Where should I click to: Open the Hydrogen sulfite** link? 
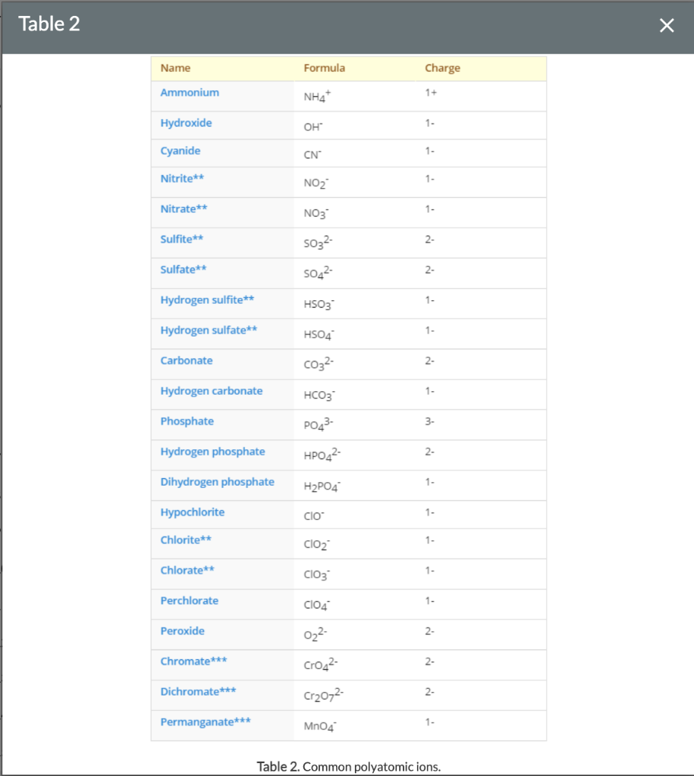pos(207,300)
